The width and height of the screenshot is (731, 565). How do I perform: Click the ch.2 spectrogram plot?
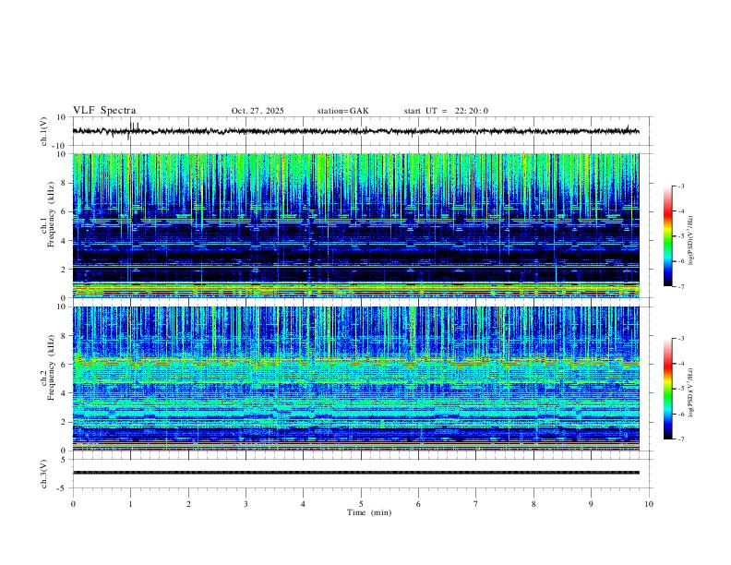(x=355, y=379)
